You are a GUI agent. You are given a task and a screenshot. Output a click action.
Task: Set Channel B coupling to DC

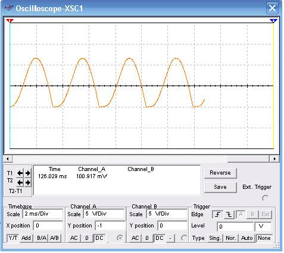pos(160,238)
